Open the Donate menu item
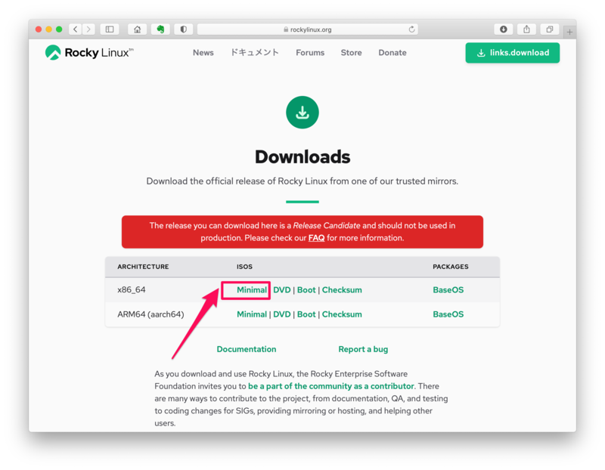The width and height of the screenshot is (605, 470). click(392, 52)
